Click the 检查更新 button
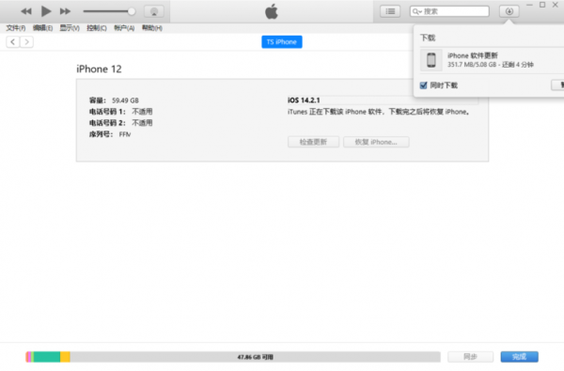Image resolution: width=564 pixels, height=371 pixels. pyautogui.click(x=313, y=142)
